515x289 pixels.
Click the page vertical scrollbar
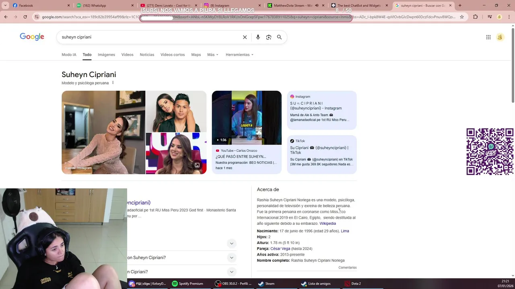point(513,65)
